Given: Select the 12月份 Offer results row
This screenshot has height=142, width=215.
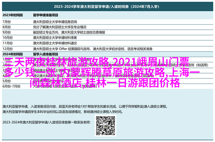Looking at the screenshot, I should tap(107, 49).
